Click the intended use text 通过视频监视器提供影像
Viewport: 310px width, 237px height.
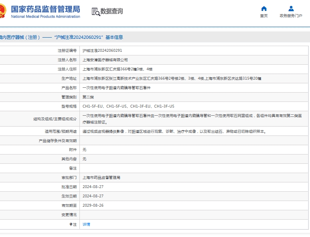click(174, 131)
